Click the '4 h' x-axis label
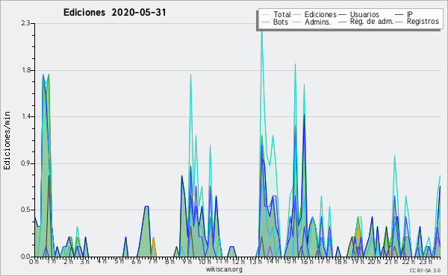Screen dimensions: 448x276 pos(102,261)
